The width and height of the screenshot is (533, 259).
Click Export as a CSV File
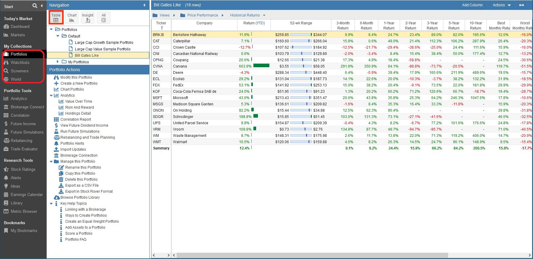coord(82,185)
